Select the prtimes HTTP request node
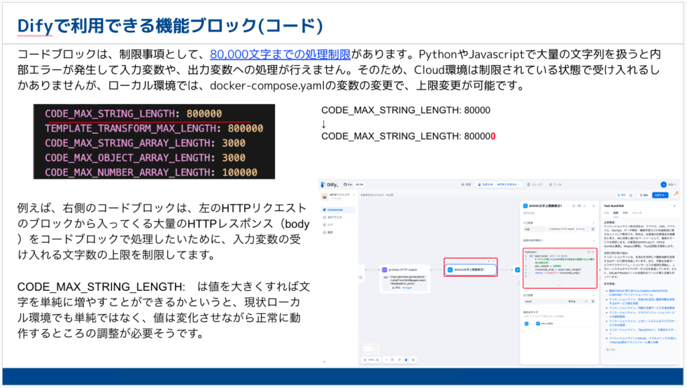Image resolution: width=687 pixels, height=388 pixels. [405, 278]
